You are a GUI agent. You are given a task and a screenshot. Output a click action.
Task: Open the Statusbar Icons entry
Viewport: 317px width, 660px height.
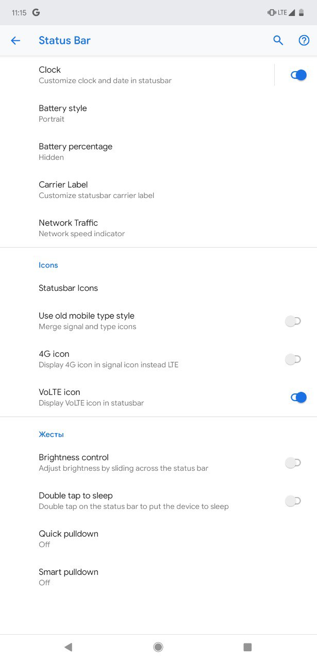(x=158, y=288)
